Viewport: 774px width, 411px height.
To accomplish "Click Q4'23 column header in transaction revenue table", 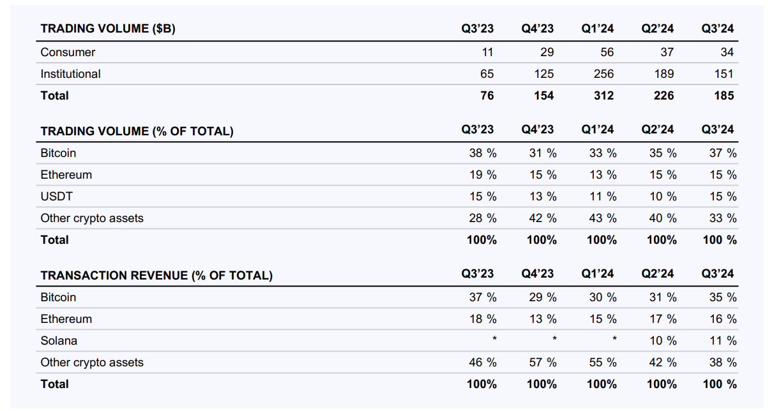I will click(x=538, y=274).
